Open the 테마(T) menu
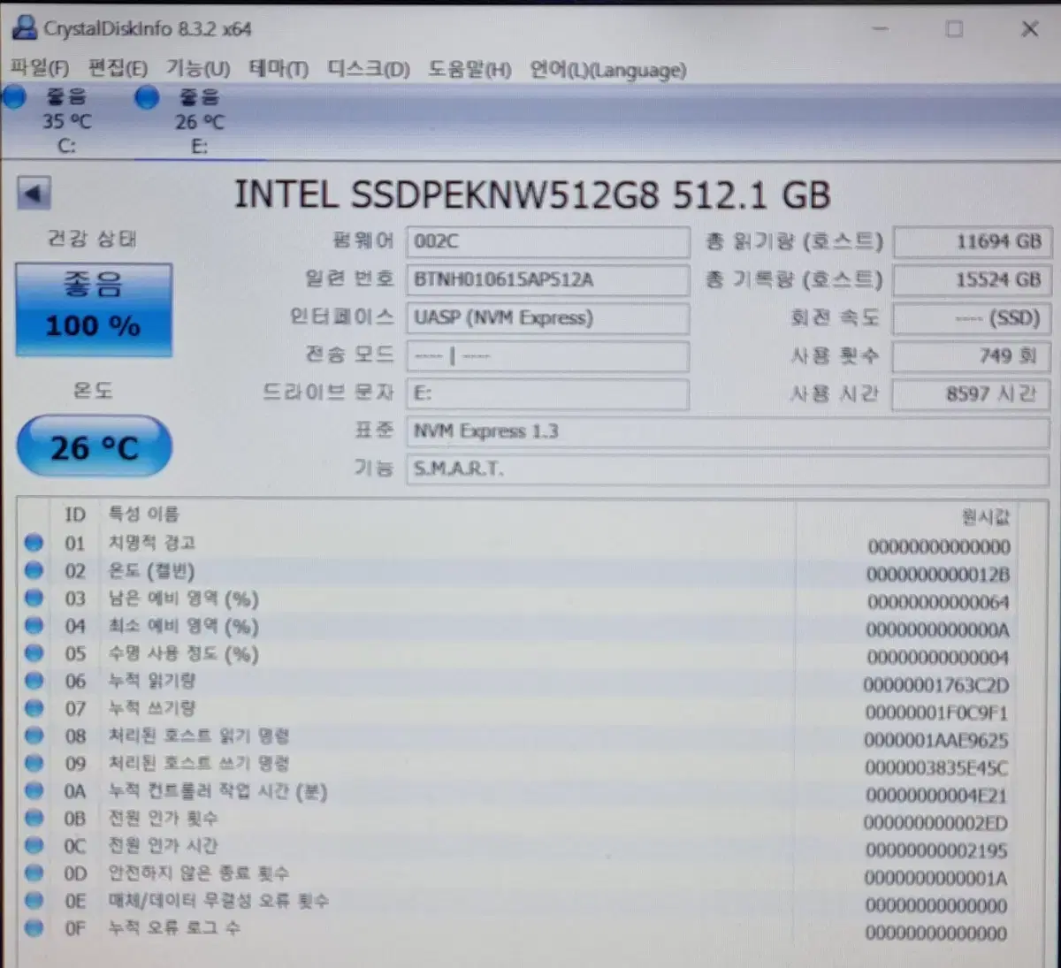This screenshot has width=1061, height=968. [279, 68]
